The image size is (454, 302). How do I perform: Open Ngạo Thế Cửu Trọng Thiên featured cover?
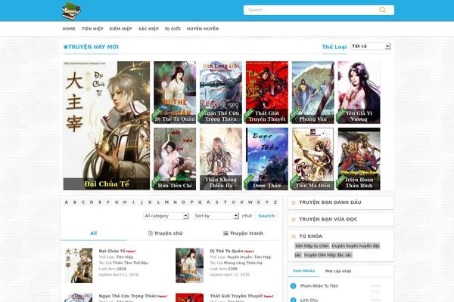(x=221, y=92)
